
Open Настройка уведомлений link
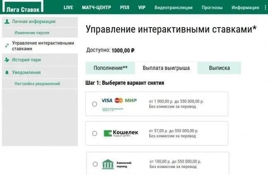(x=37, y=84)
